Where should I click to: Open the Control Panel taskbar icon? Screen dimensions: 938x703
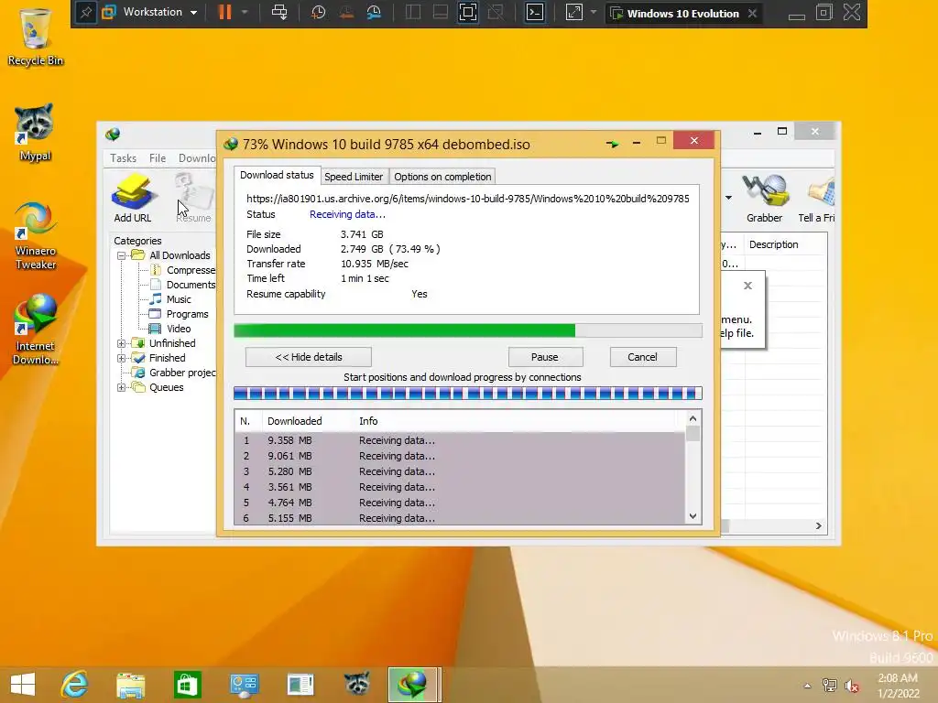[x=244, y=685]
